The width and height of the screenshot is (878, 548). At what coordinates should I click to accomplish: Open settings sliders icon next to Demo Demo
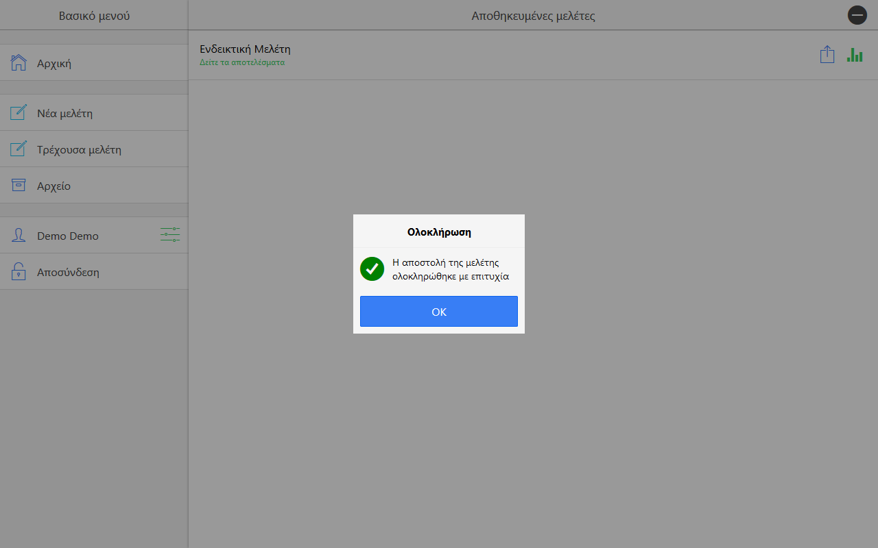170,235
